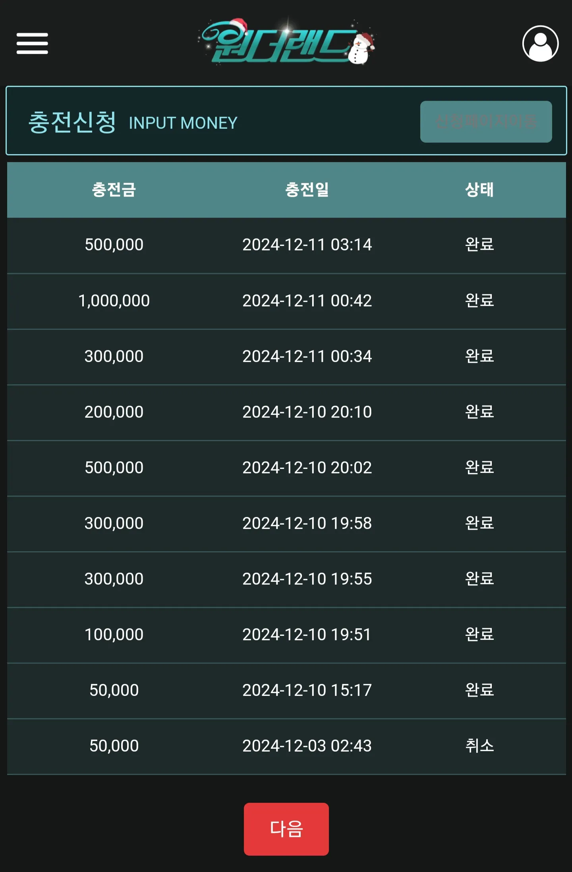
Task: Click the 취소 status of the last row
Action: [x=479, y=746]
